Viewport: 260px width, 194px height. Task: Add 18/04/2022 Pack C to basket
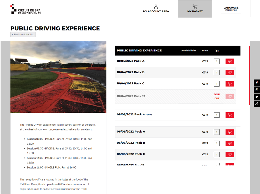[x=230, y=84]
